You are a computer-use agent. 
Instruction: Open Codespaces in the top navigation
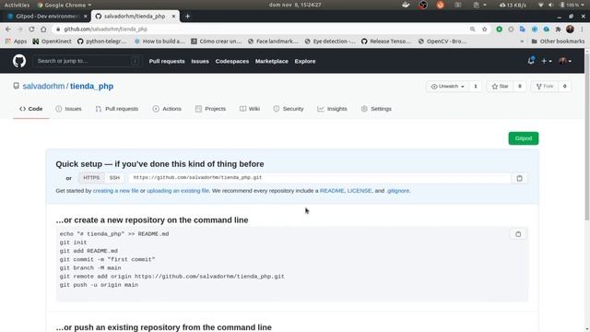pyautogui.click(x=231, y=61)
